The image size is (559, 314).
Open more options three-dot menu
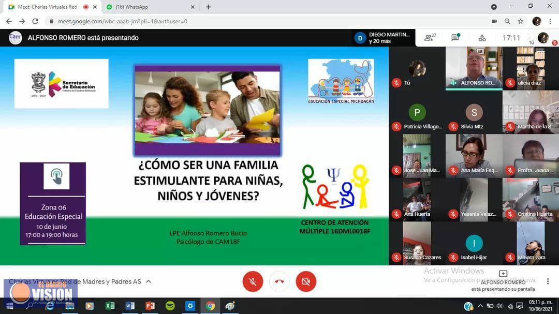coord(548,281)
